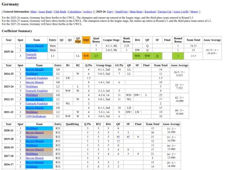
Task: Select the '3-0-3, 9th' League Stage cell
Action: pyautogui.click(x=111, y=50)
